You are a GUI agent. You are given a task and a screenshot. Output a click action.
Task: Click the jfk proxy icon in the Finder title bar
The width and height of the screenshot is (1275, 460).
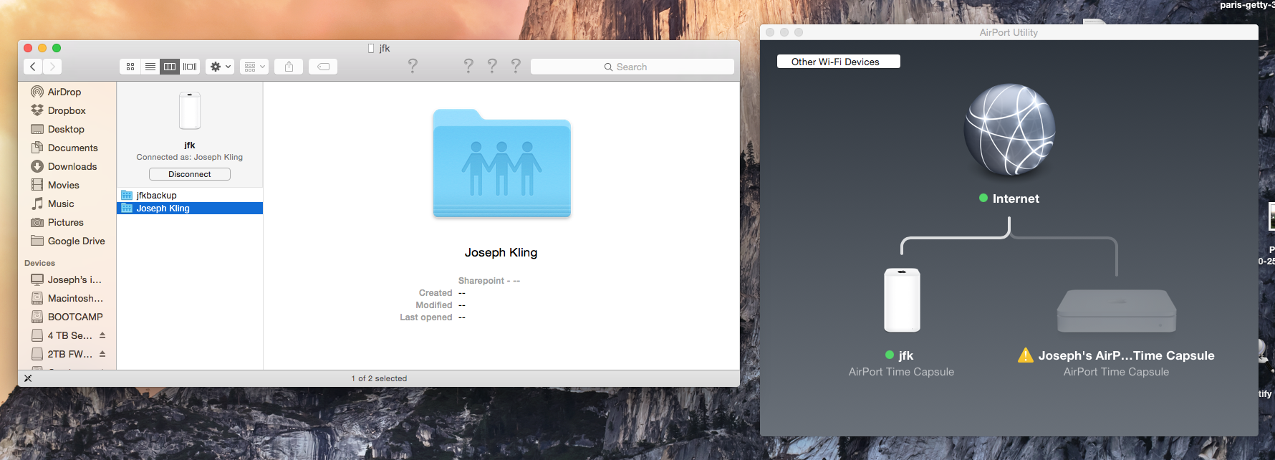(371, 48)
